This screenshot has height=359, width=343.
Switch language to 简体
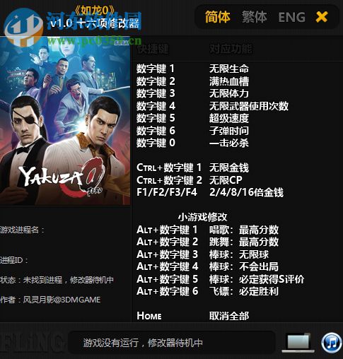click(217, 17)
